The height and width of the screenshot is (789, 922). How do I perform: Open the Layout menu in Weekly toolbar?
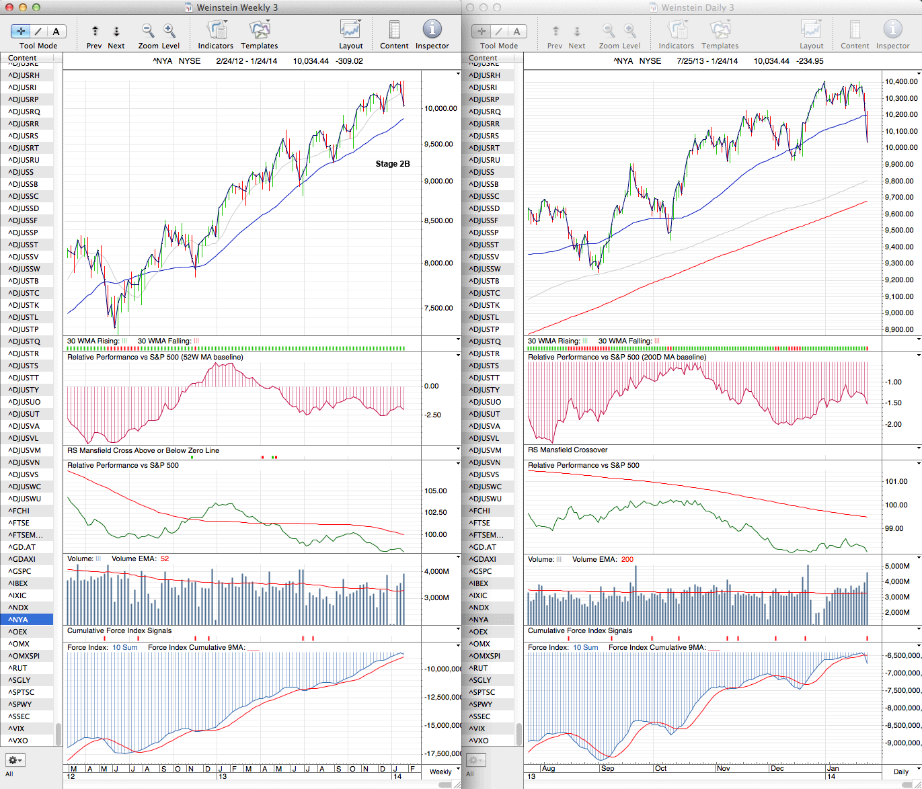tap(350, 30)
